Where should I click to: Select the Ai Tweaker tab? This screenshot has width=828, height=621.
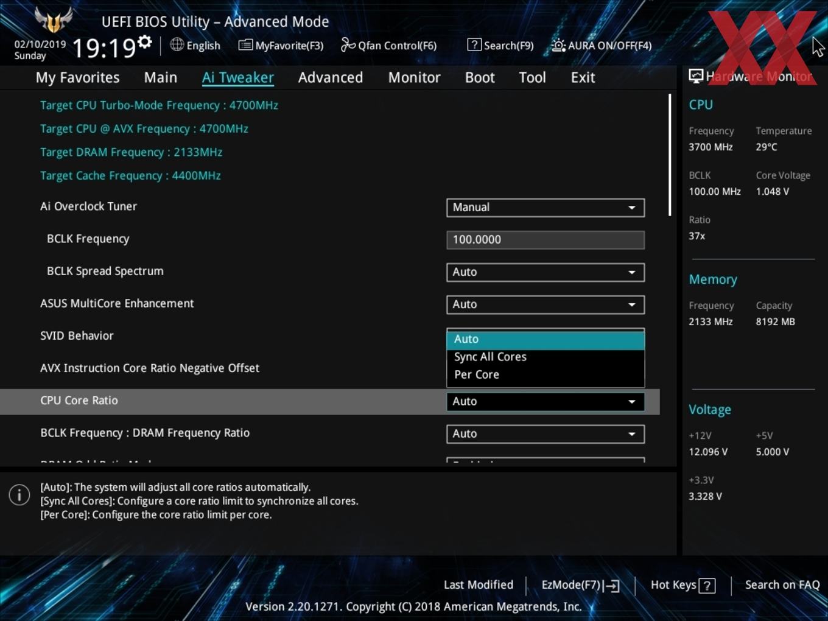pyautogui.click(x=238, y=77)
